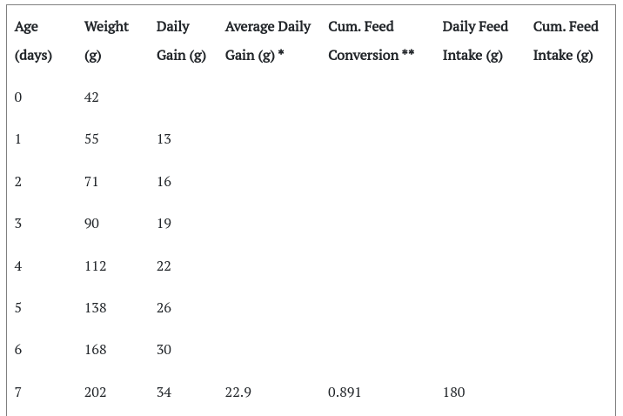Click the Weight (g) column header

106,41
